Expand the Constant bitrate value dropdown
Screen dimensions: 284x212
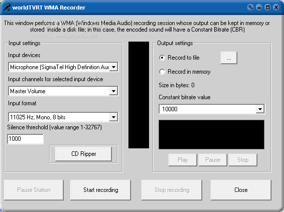260,109
